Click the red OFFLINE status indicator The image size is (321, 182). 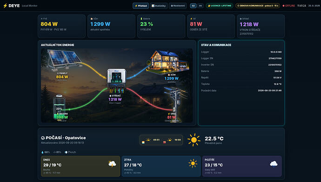(x=288, y=6)
